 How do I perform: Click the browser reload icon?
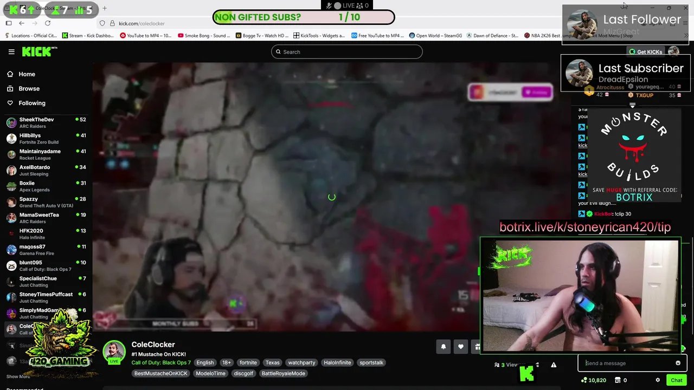[x=48, y=23]
